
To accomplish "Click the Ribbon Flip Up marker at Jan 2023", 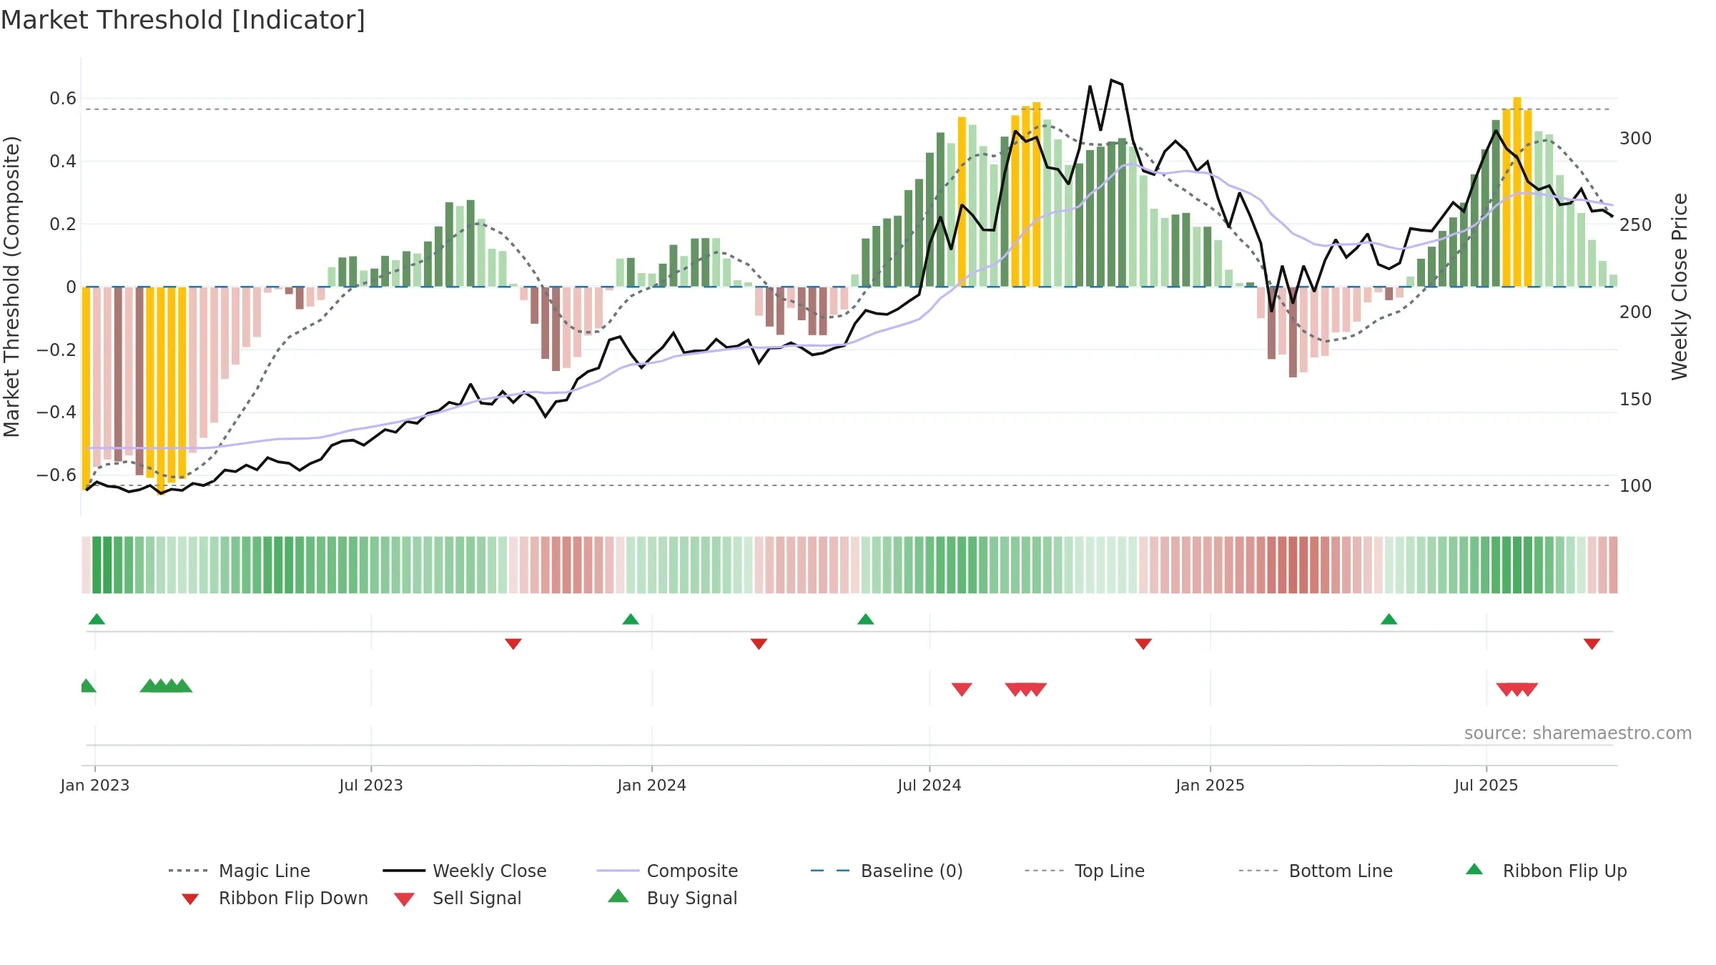I will tap(97, 619).
